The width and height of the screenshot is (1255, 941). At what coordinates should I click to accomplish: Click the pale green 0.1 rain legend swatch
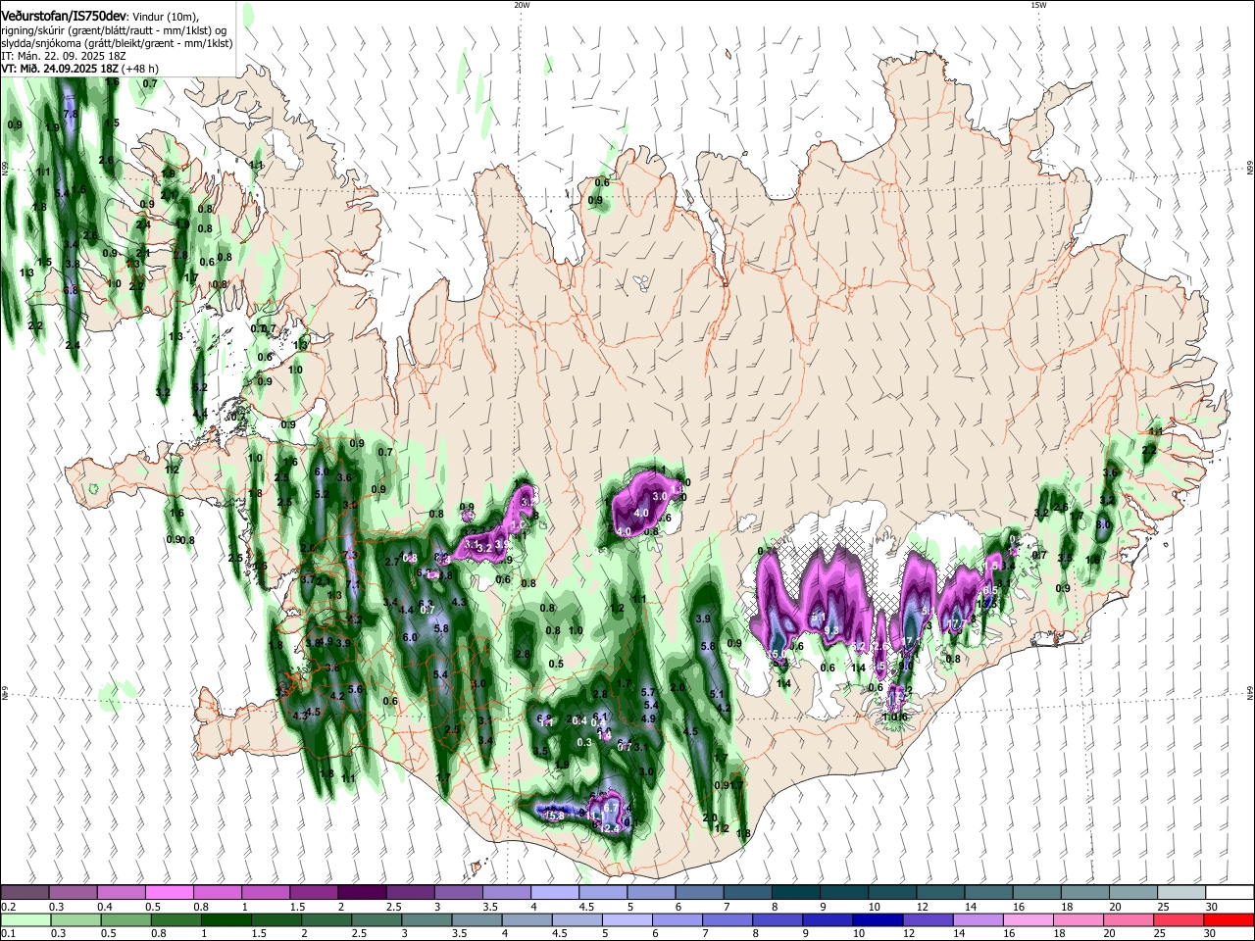(25, 919)
